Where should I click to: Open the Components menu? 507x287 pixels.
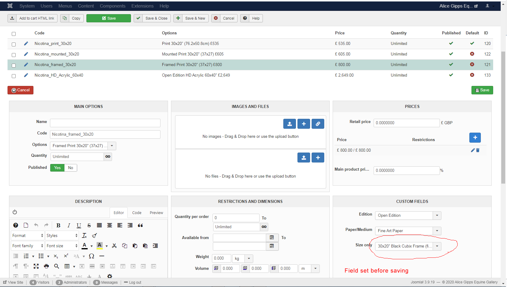tap(113, 6)
